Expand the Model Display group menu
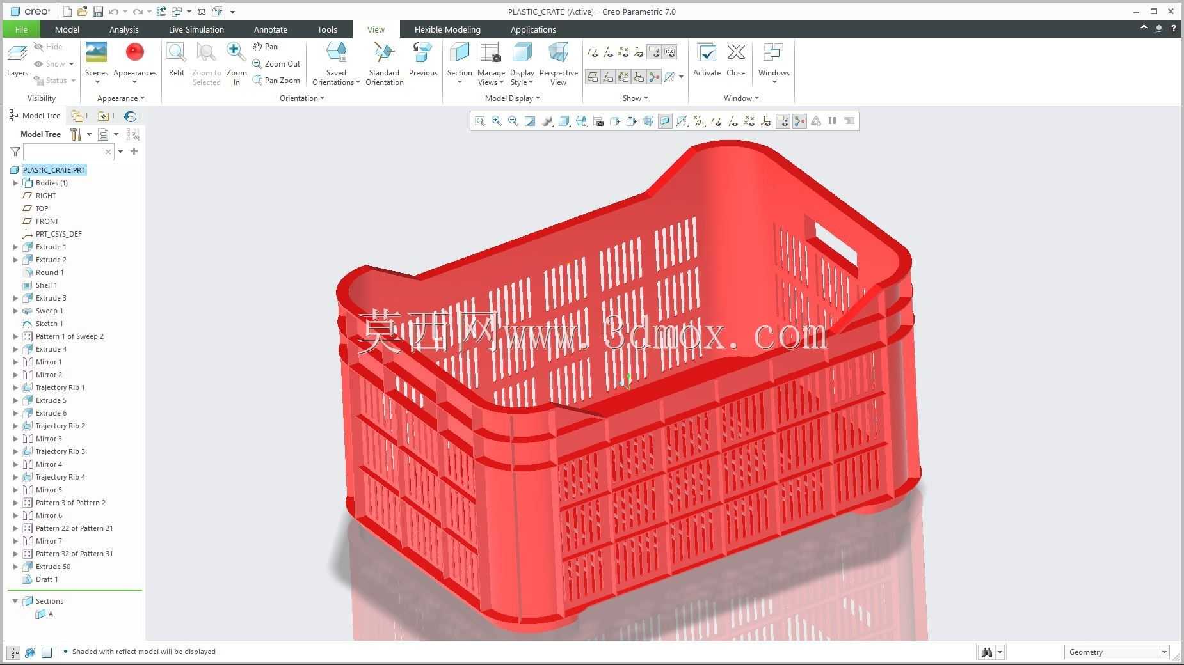The width and height of the screenshot is (1184, 665). (x=513, y=98)
